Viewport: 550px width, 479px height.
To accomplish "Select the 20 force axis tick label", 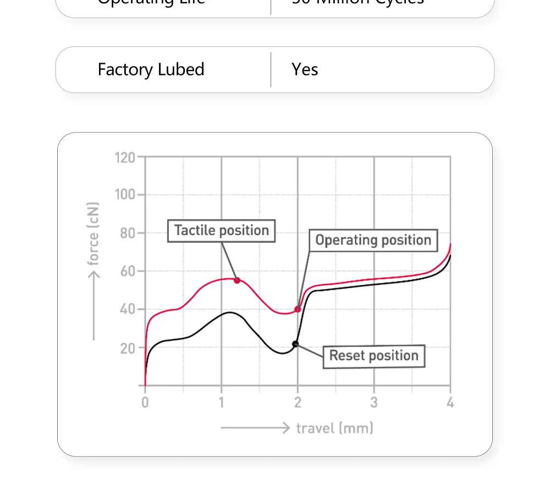I will coord(127,348).
